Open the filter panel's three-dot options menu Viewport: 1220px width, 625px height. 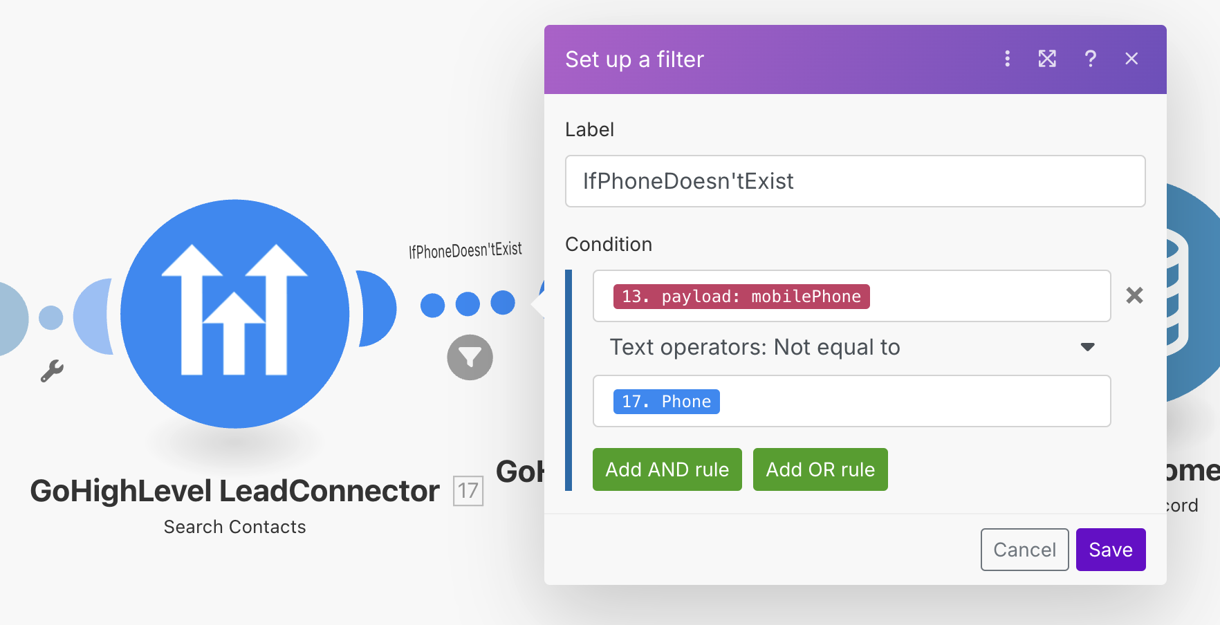pyautogui.click(x=1007, y=59)
